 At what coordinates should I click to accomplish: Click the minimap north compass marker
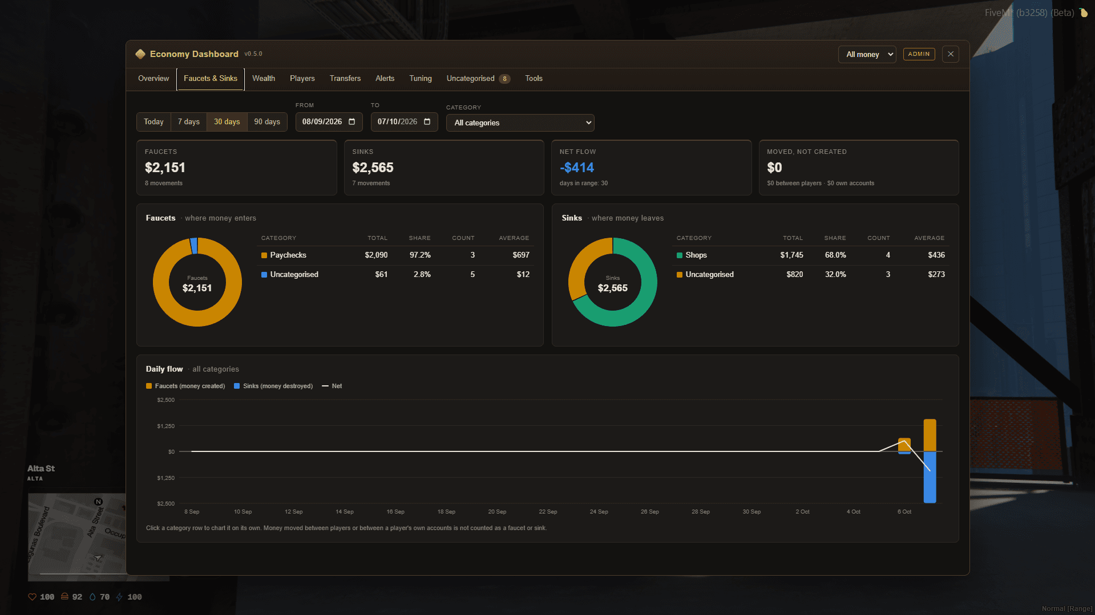click(98, 502)
